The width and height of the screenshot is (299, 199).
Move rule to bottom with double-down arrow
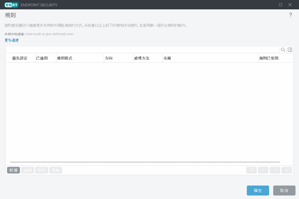287,170
